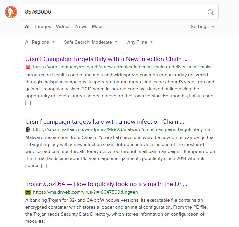Image resolution: width=239 pixels, height=227 pixels.
Task: Click snippet starting 'A banking Trojan for 32-'
Action: tap(116, 211)
